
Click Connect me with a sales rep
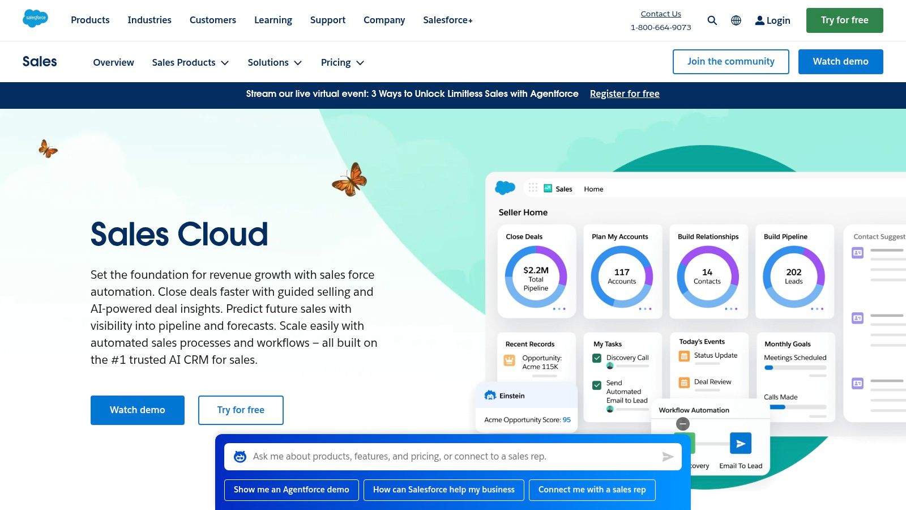[592, 490]
